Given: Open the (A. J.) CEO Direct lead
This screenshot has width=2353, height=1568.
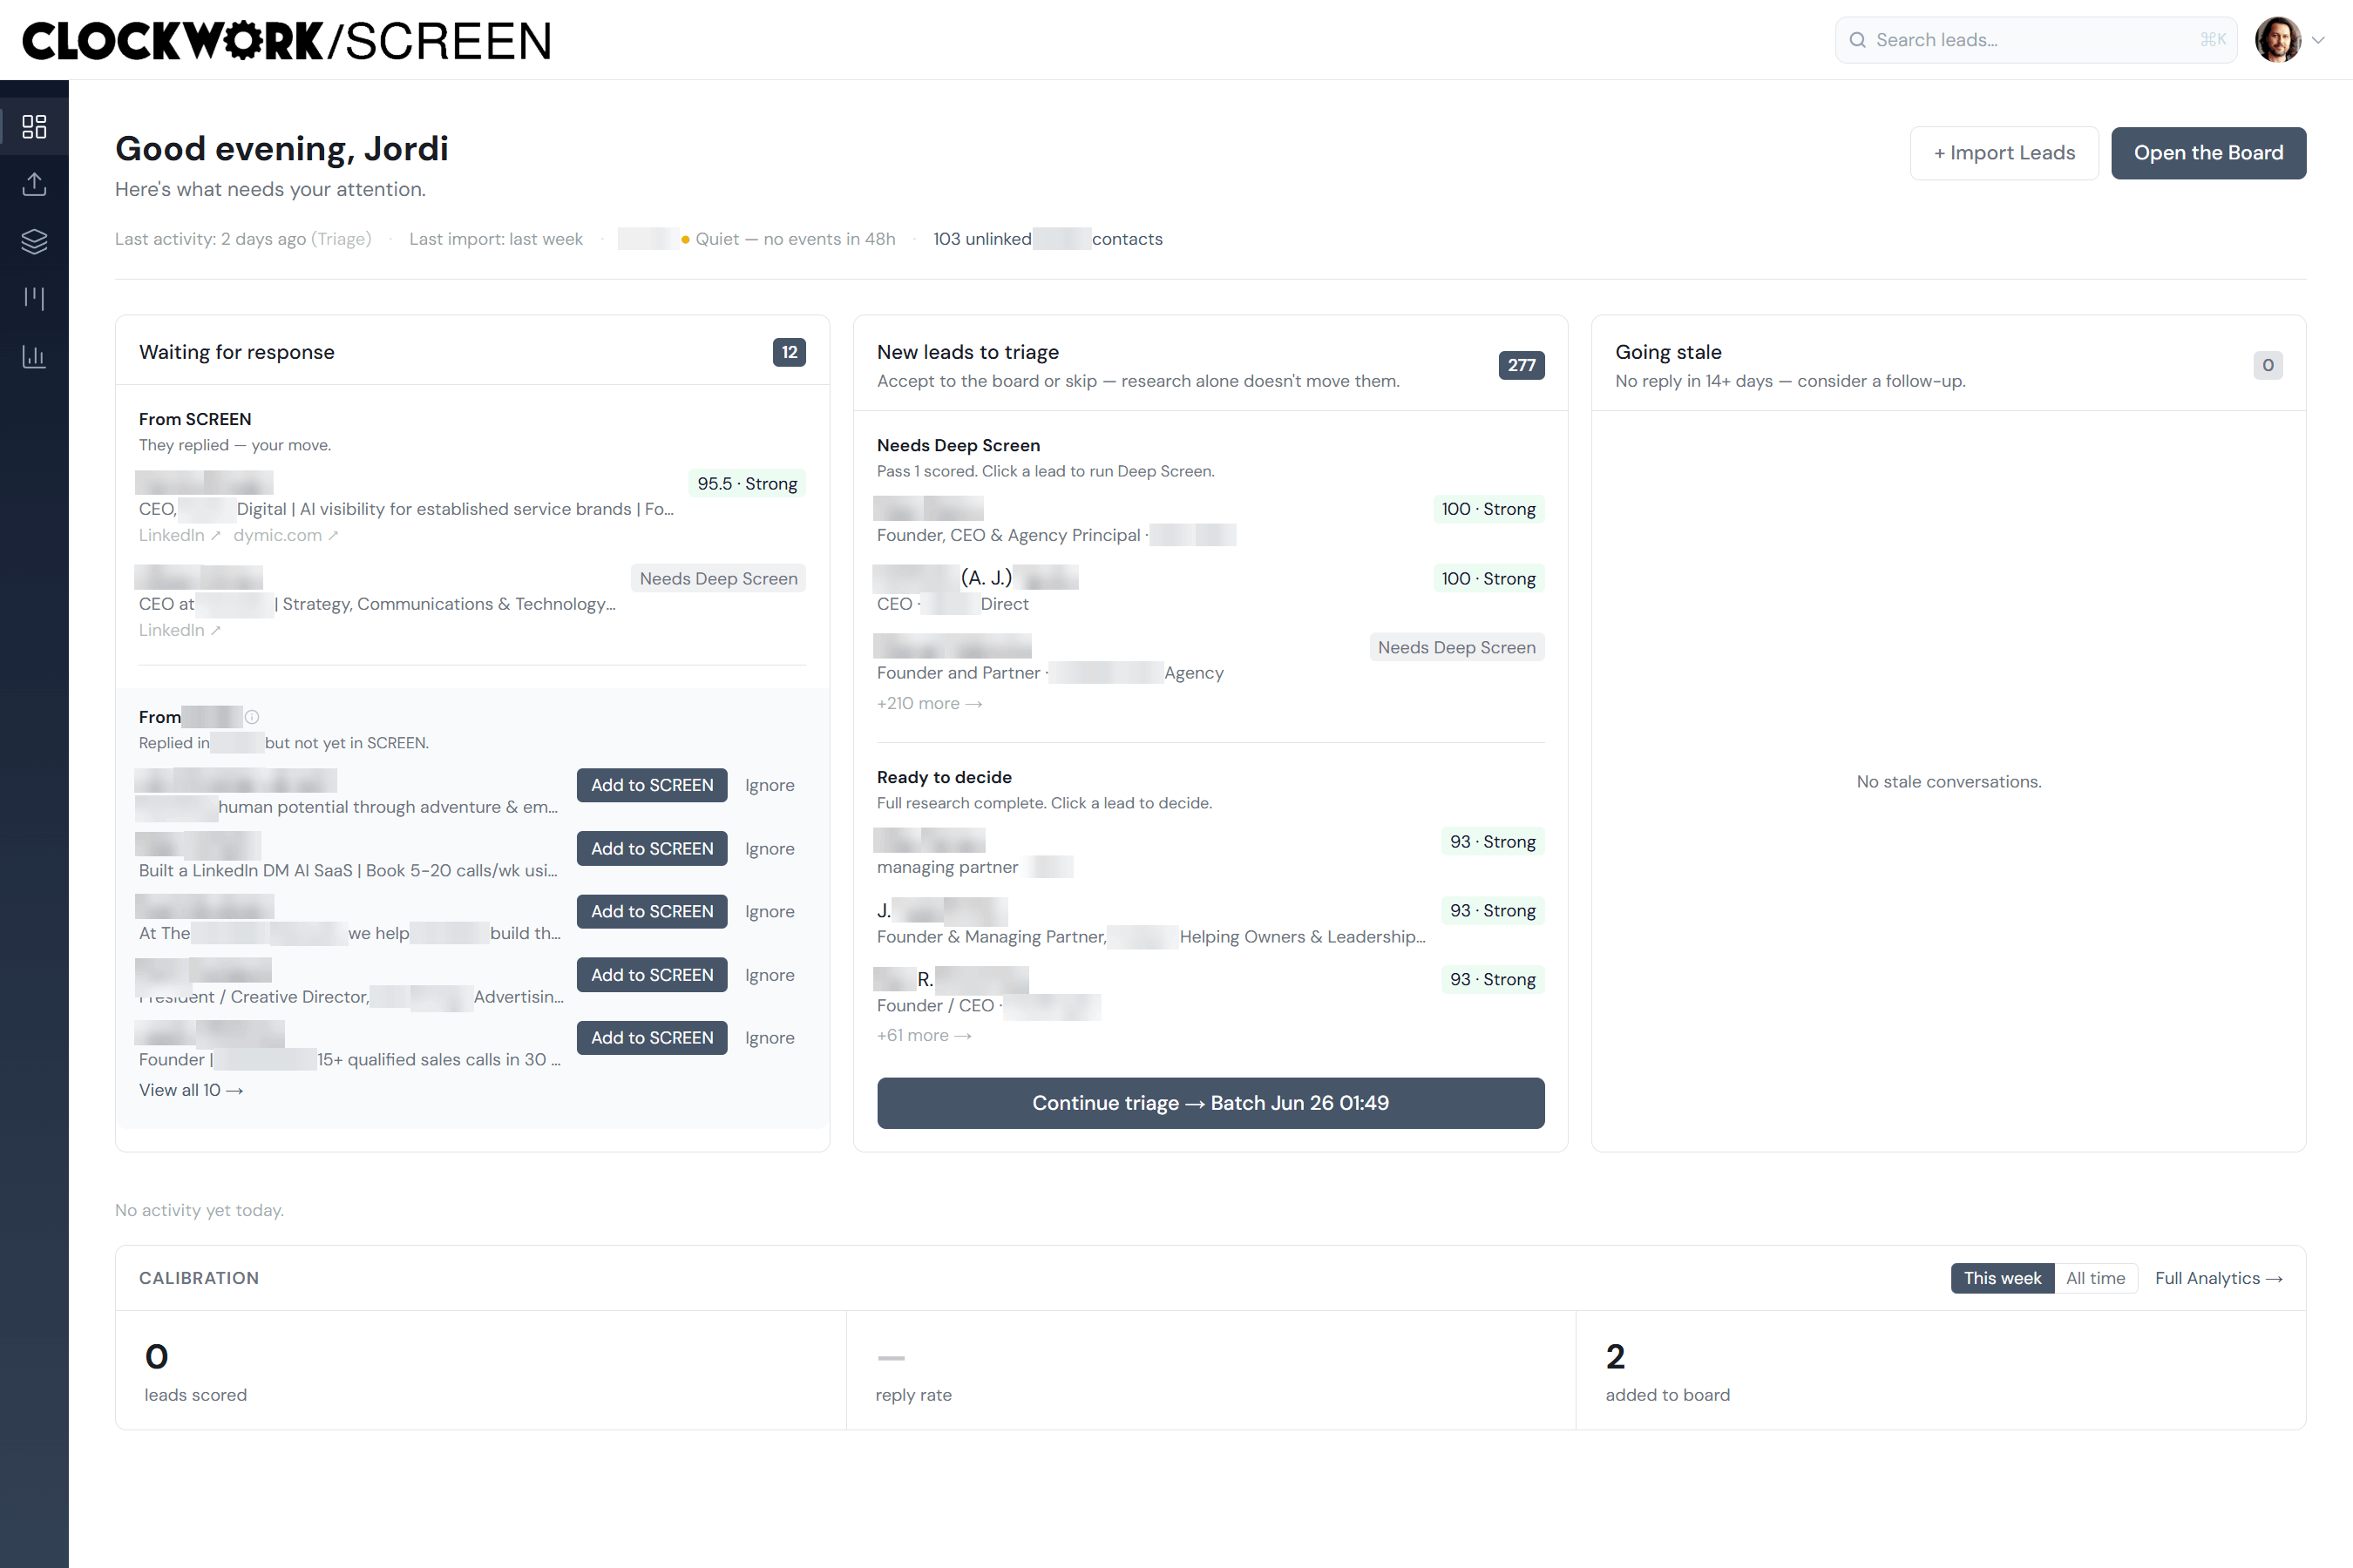Looking at the screenshot, I should (1210, 590).
